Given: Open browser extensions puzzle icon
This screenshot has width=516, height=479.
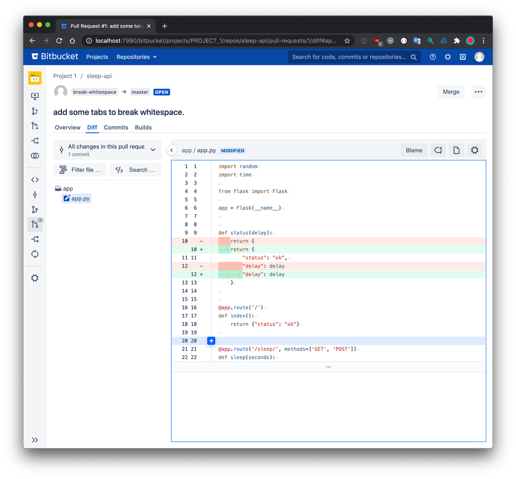Looking at the screenshot, I should coord(457,40).
